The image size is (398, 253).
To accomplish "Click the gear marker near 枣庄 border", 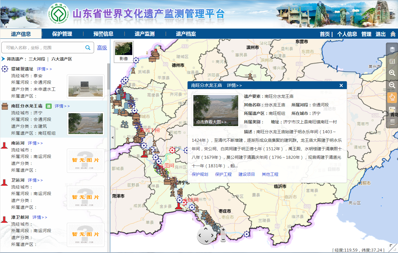I will [x=247, y=234].
